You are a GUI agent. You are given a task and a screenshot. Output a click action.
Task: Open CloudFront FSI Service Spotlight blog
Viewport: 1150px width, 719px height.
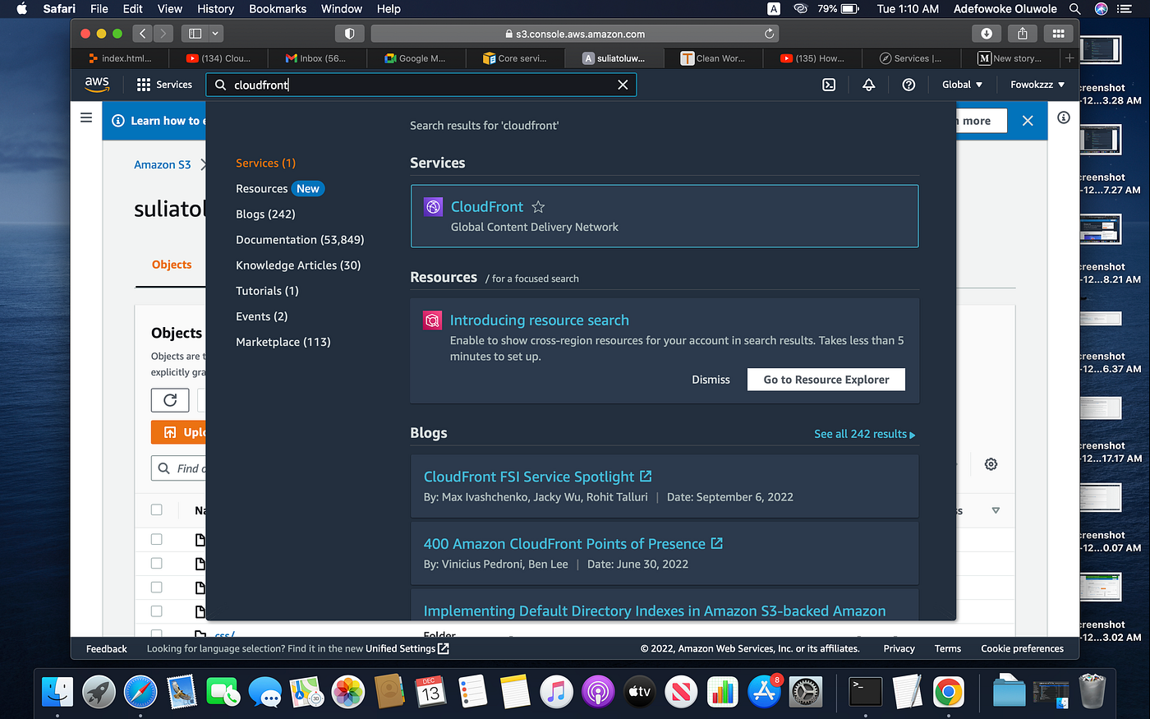click(537, 477)
